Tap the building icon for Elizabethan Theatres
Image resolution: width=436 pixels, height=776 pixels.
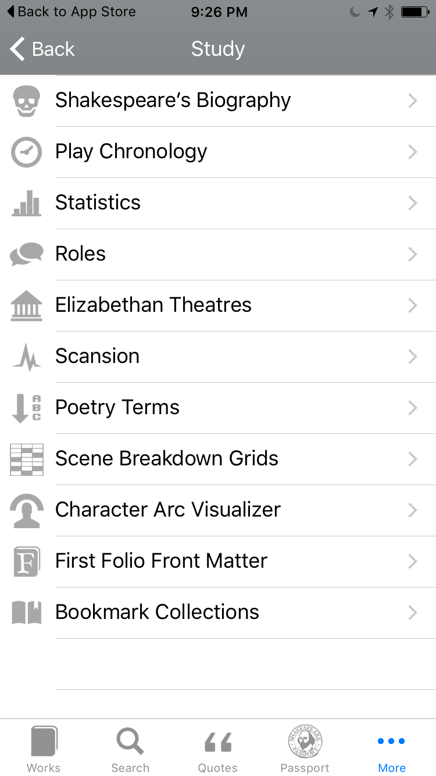point(27,305)
